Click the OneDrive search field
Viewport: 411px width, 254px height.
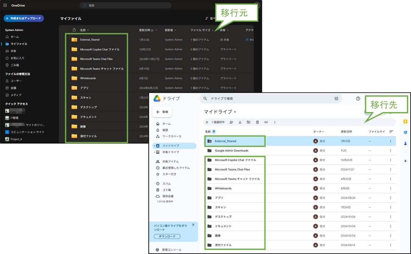click(126, 5)
